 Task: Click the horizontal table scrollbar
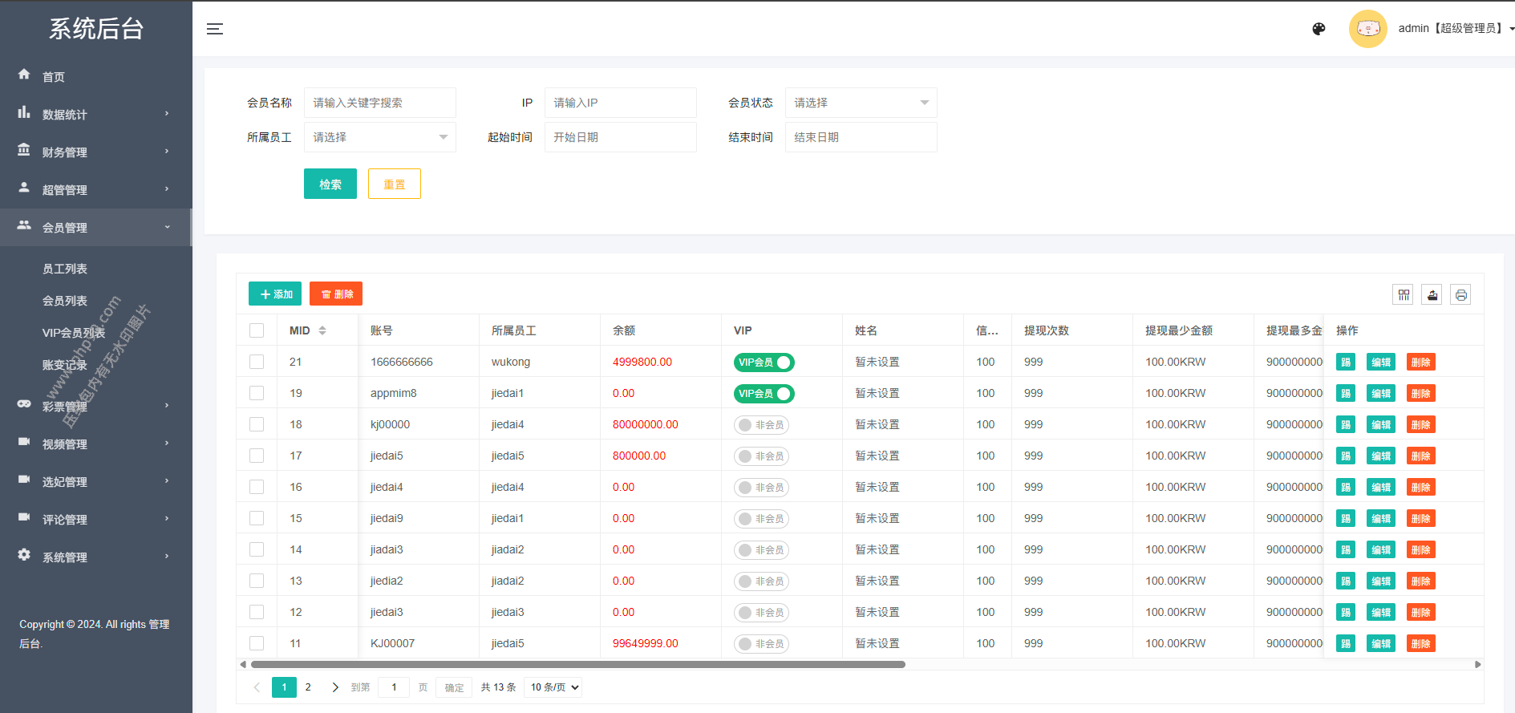click(x=577, y=664)
